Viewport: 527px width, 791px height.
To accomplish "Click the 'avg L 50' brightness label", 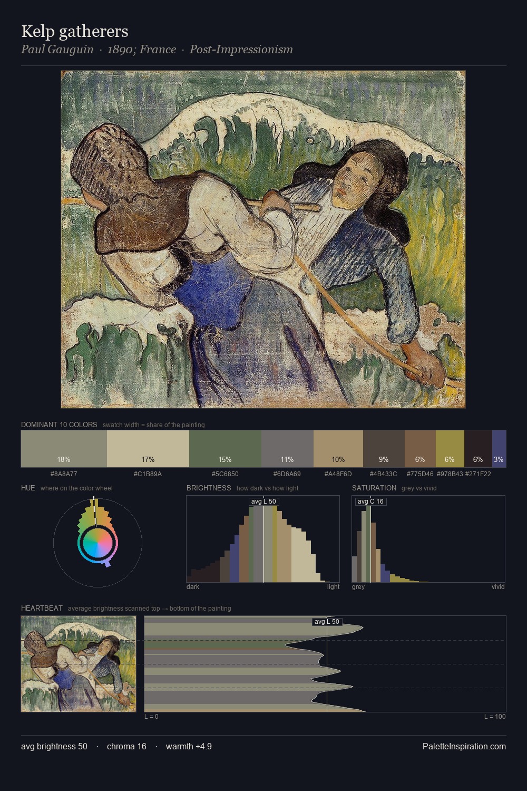I will point(263,501).
